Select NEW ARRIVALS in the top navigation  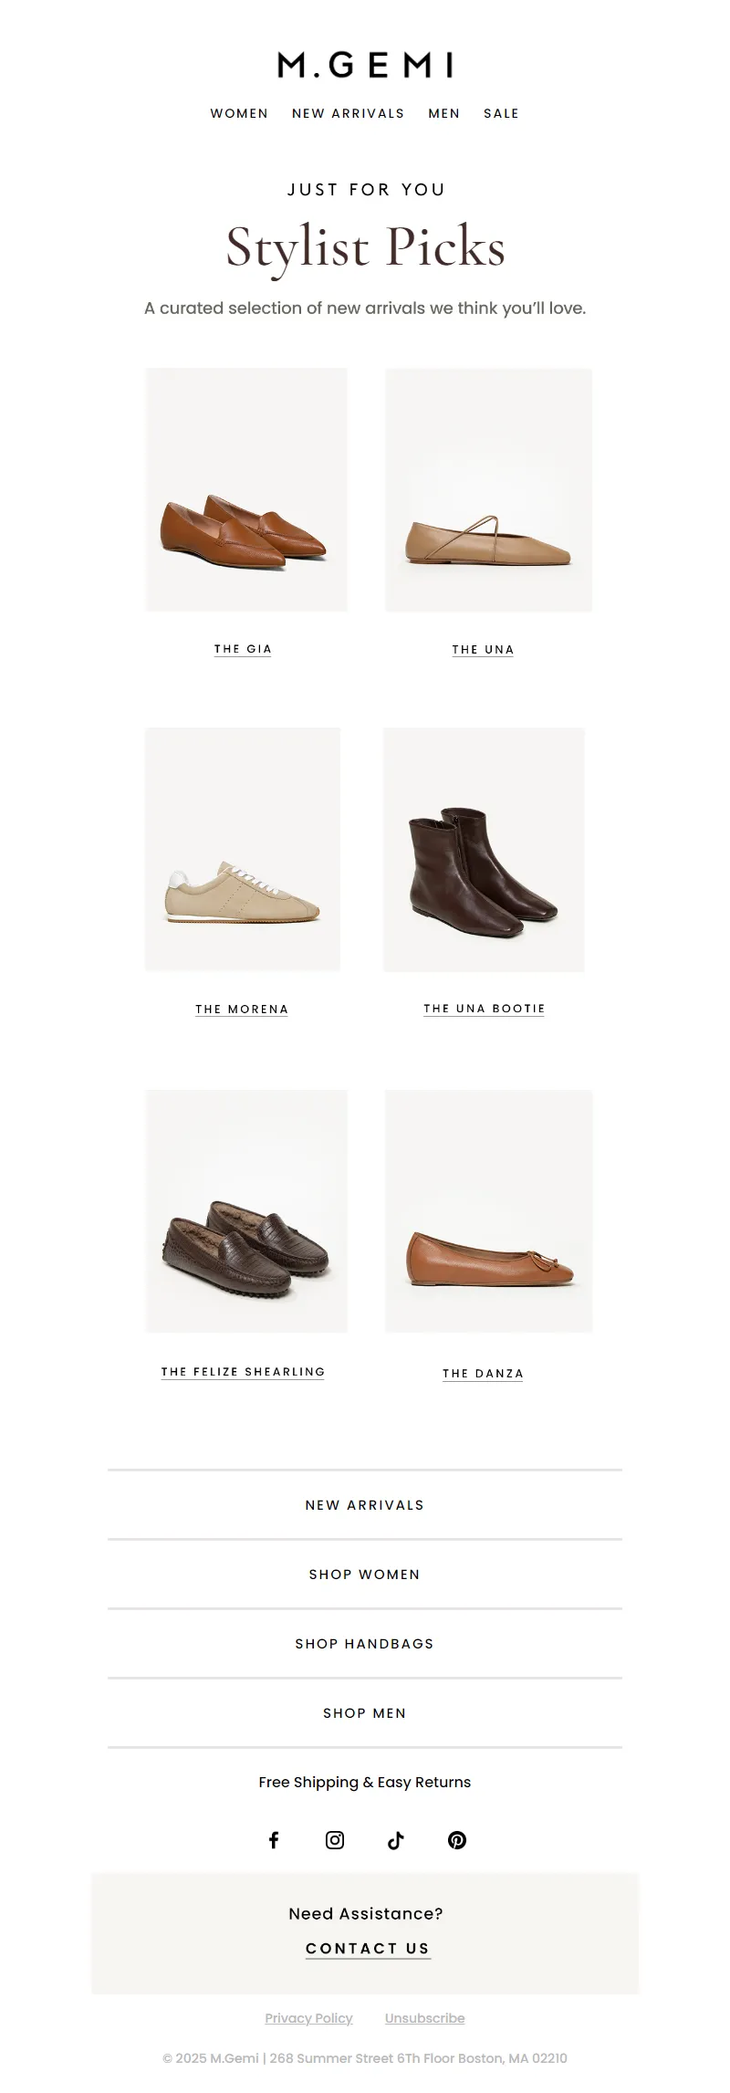pyautogui.click(x=349, y=113)
